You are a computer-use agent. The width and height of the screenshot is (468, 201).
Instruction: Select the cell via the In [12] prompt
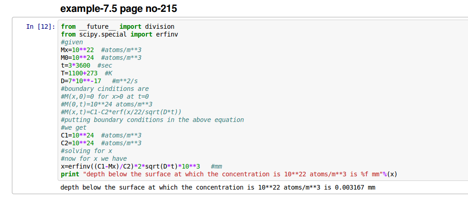click(x=41, y=26)
